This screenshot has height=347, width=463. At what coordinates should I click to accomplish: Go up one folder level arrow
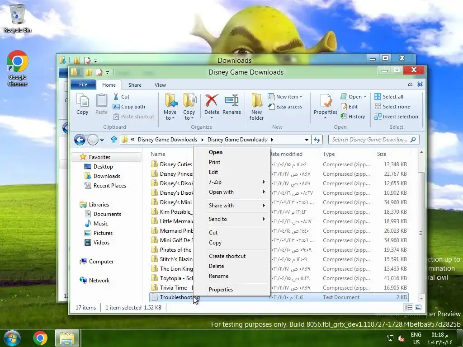(114, 140)
